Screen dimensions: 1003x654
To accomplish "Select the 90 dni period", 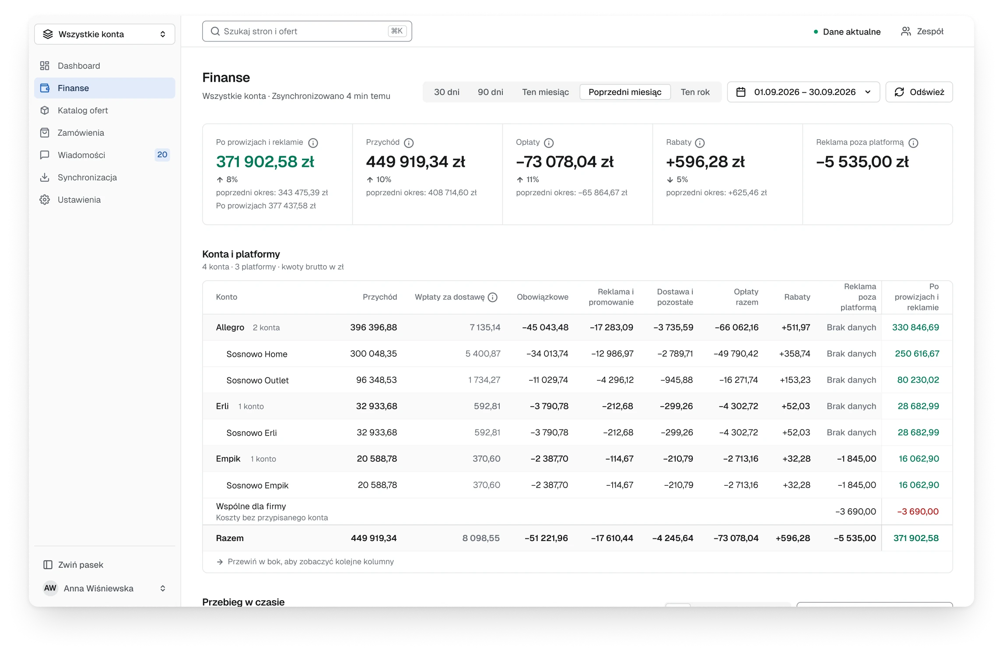I will 491,92.
